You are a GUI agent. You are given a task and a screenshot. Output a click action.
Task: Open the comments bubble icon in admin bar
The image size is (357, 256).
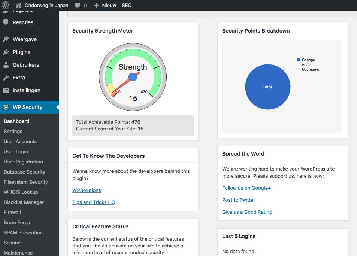pyautogui.click(x=78, y=6)
